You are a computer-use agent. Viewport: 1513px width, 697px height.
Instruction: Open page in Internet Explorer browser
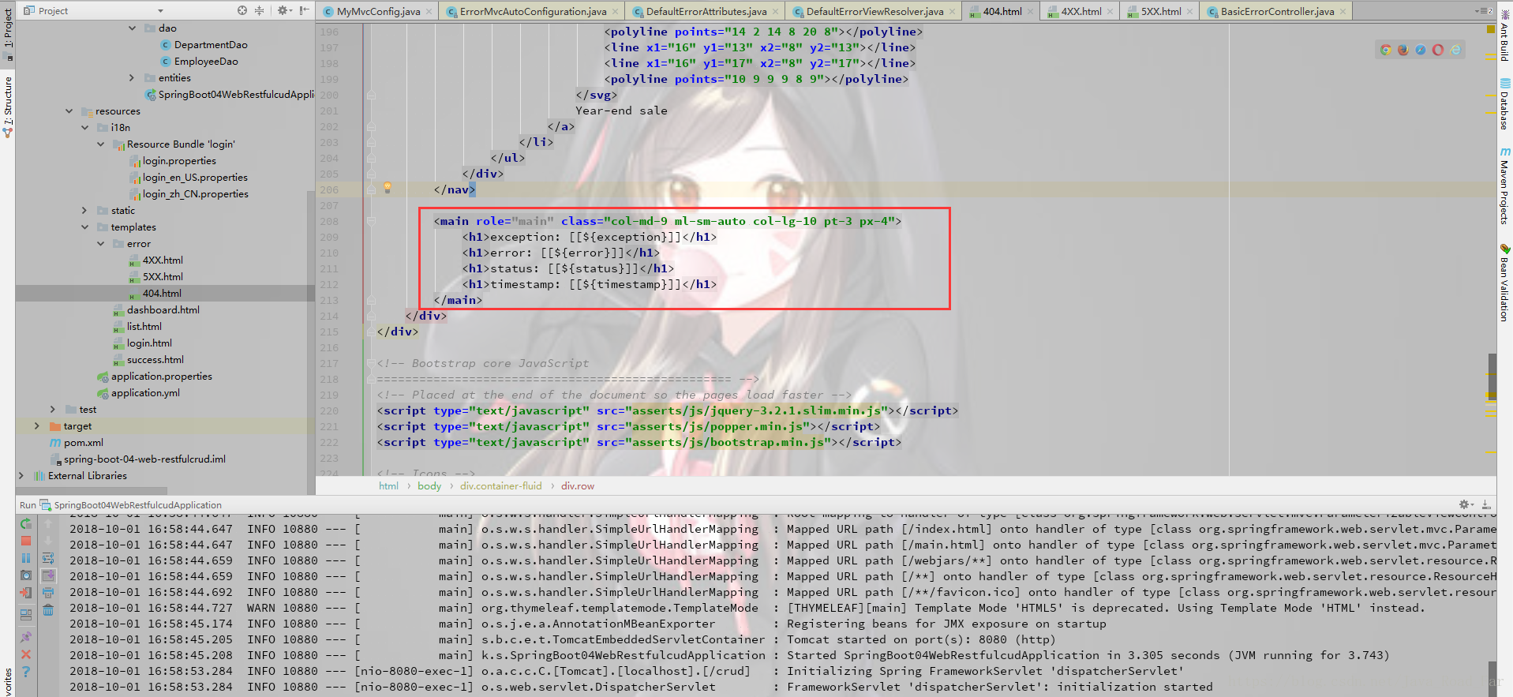tap(1455, 50)
